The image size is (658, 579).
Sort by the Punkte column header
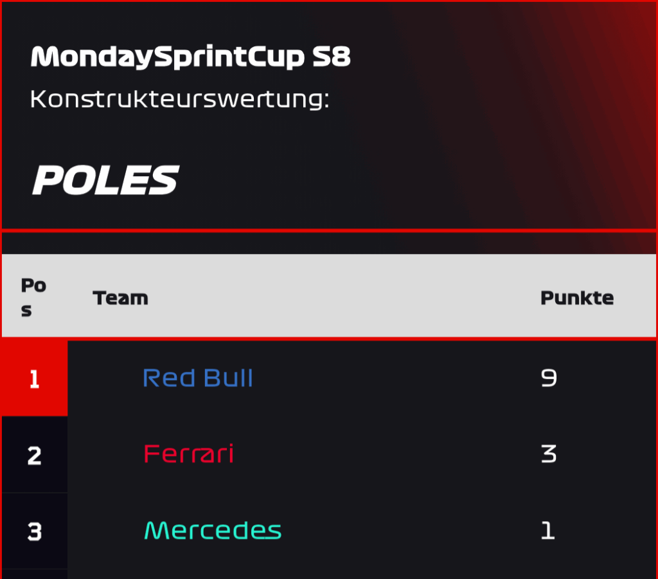pos(577,298)
